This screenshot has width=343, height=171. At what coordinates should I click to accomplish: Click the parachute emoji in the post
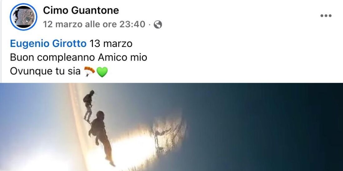point(89,72)
